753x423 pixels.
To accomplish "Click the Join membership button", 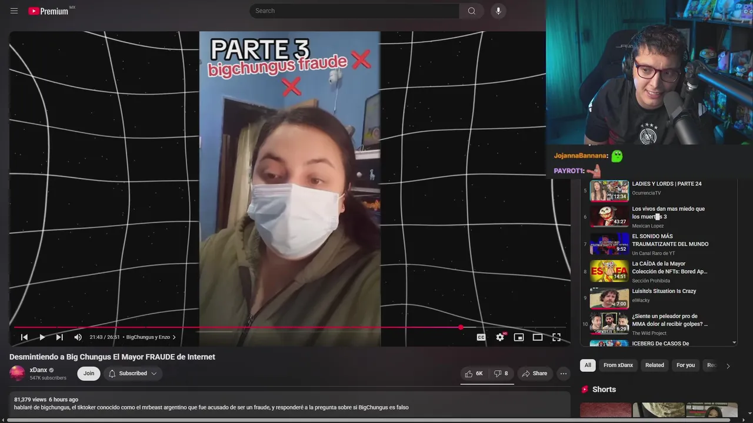I will [89, 373].
